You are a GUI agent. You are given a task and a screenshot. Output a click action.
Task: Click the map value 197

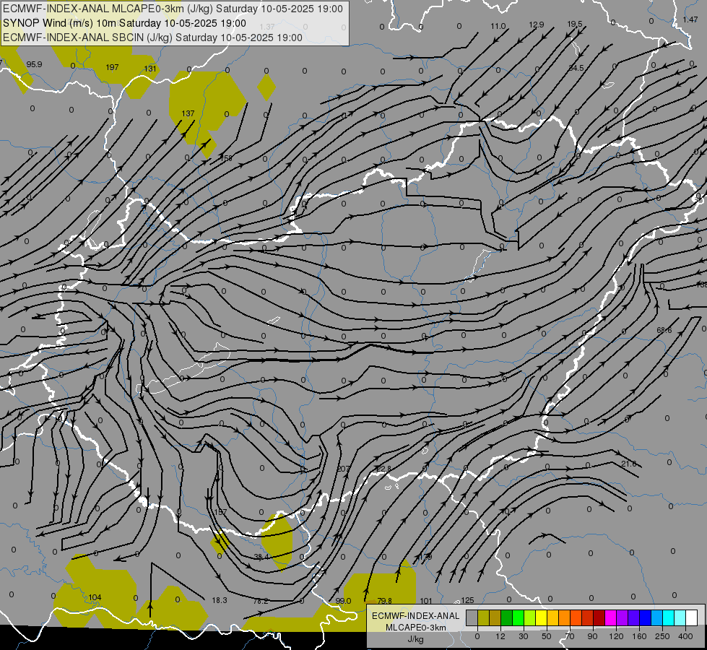(112, 67)
